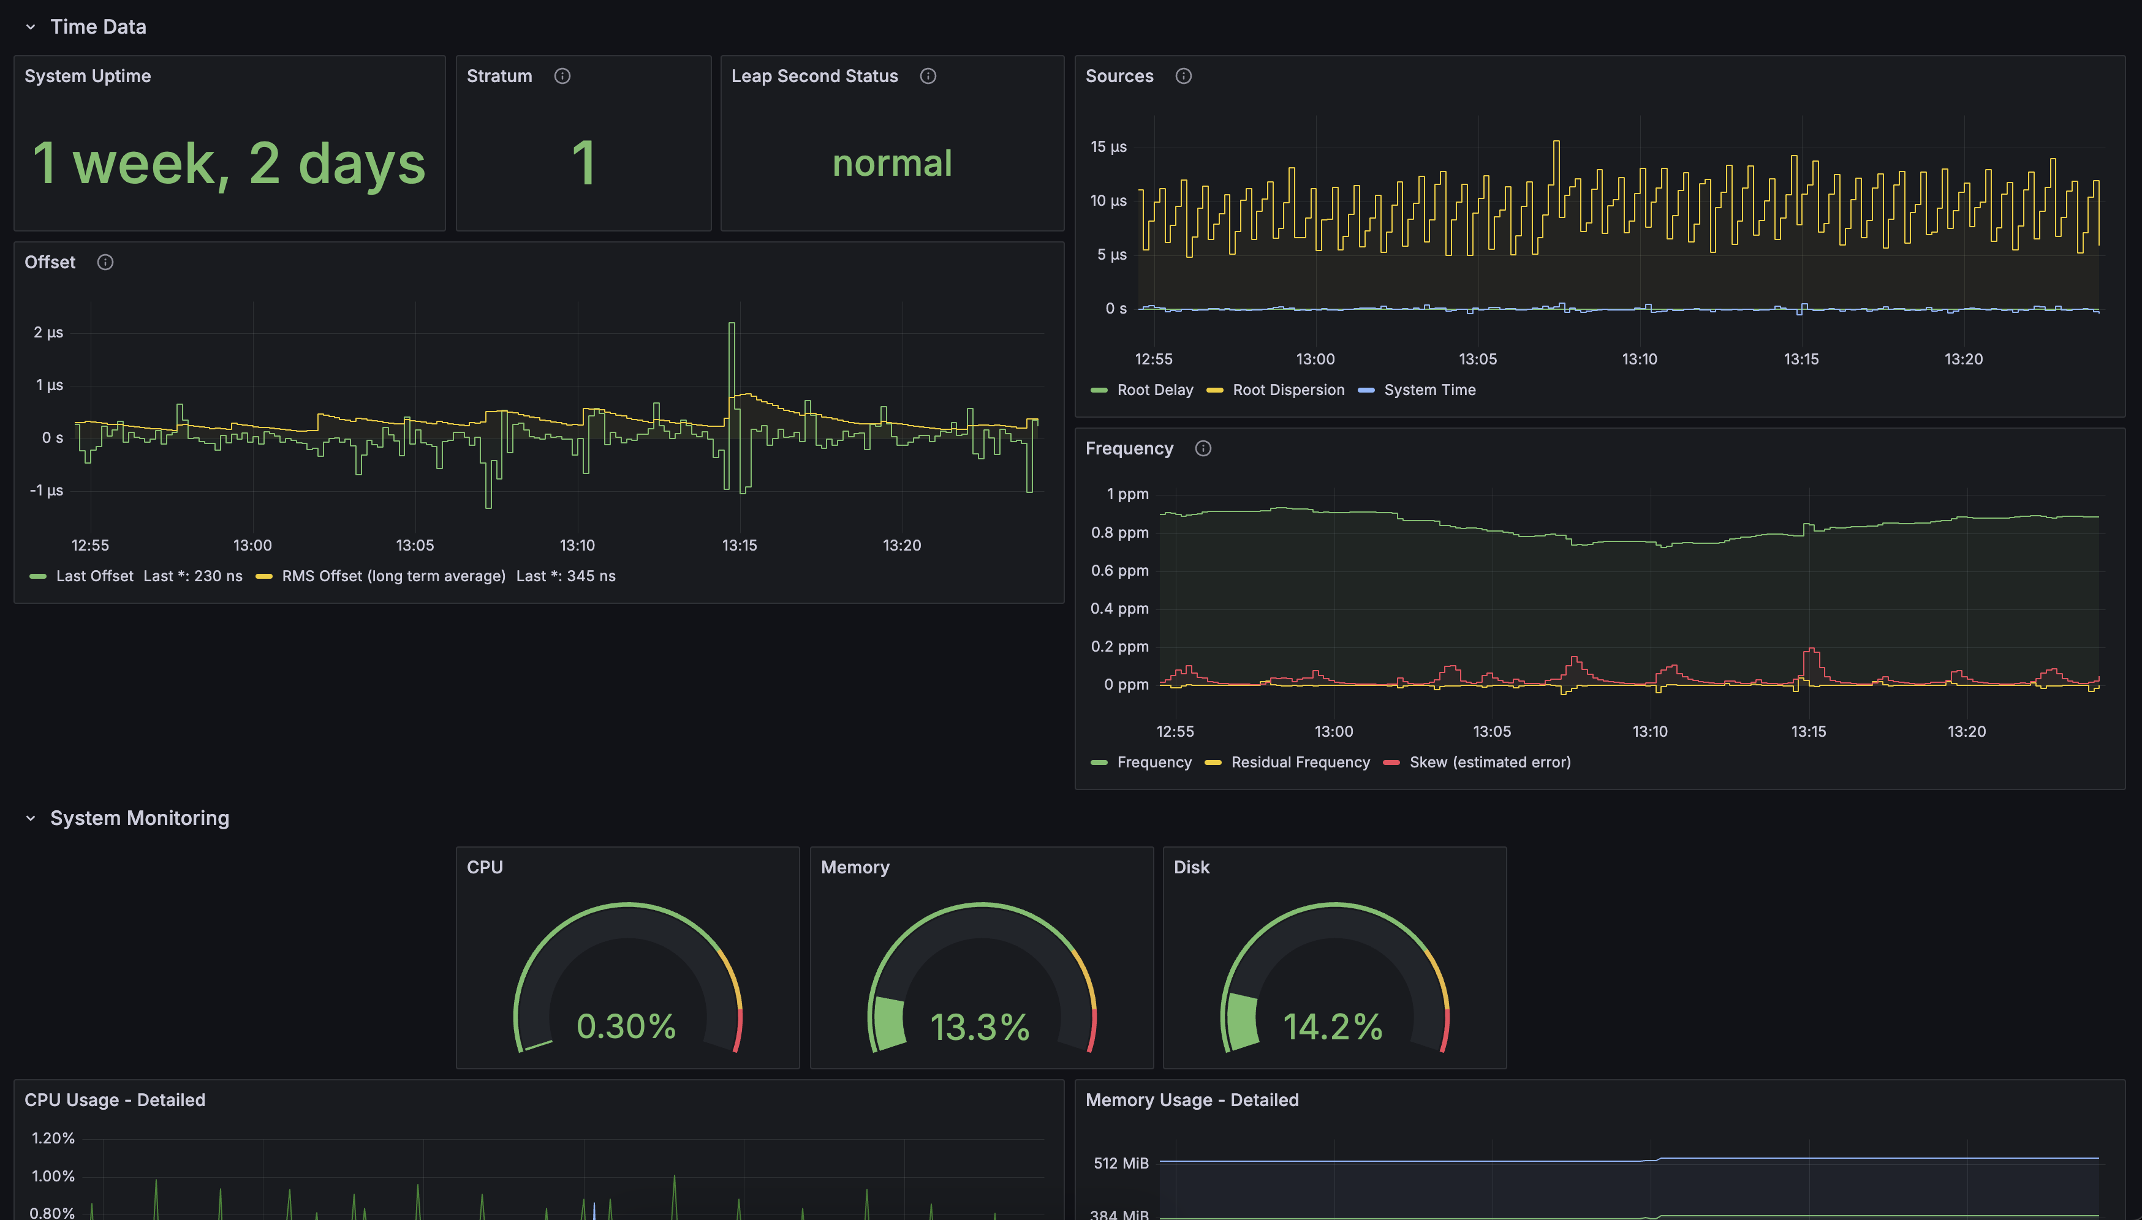Image resolution: width=2142 pixels, height=1220 pixels.
Task: Click the Stratum panel info icon
Action: (562, 76)
